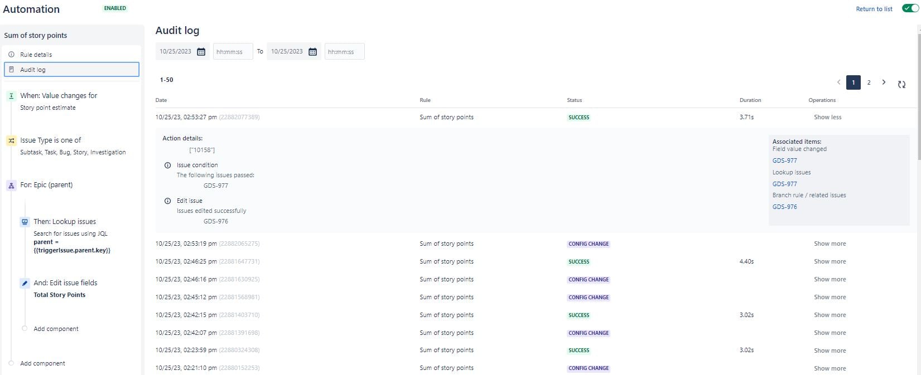Select When: Value changes for trigger
The image size is (921, 375).
pos(59,96)
